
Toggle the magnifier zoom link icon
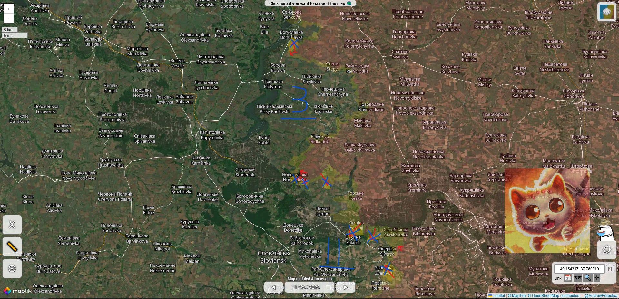(x=587, y=278)
